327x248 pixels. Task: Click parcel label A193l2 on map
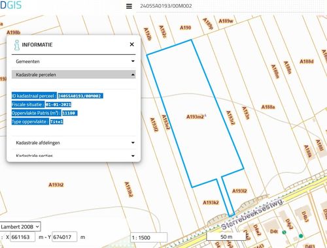pos(239,191)
